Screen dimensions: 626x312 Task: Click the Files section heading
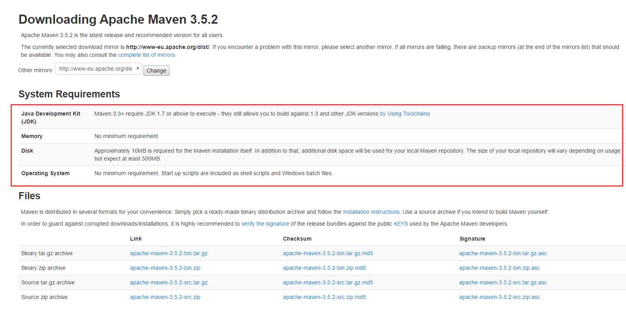click(29, 196)
